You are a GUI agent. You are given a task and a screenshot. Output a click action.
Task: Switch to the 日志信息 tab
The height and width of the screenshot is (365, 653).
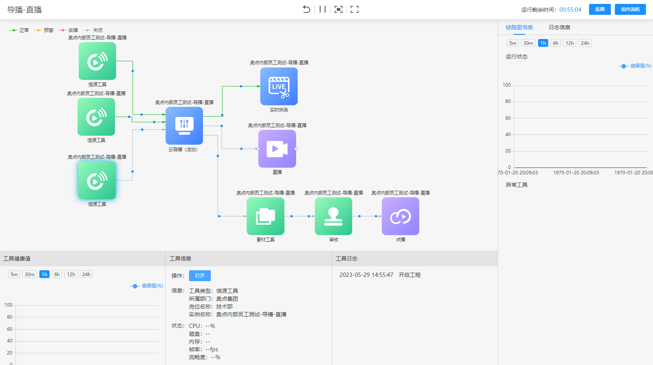pos(559,27)
